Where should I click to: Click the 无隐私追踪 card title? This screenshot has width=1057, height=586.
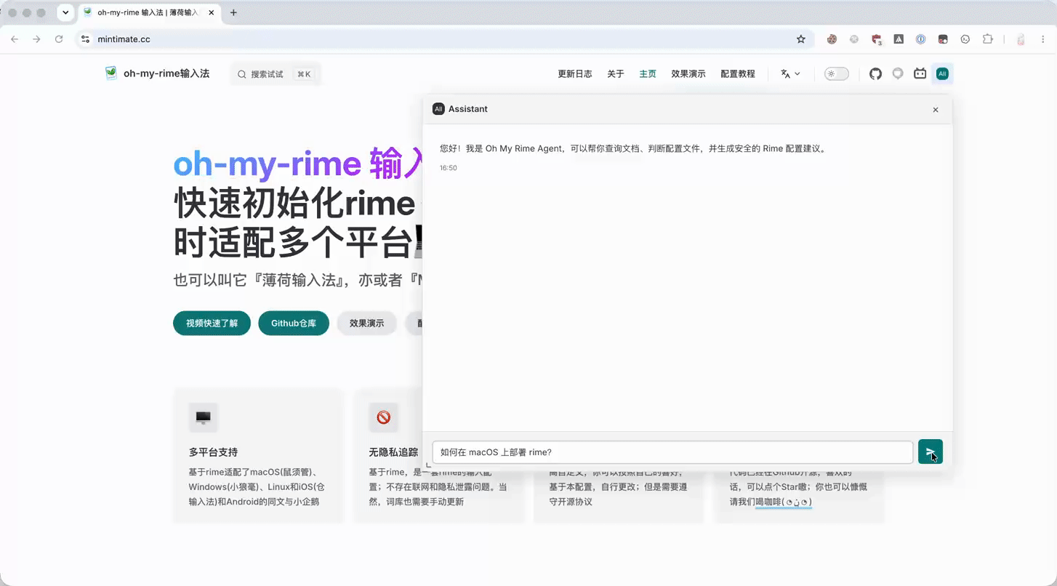click(x=393, y=451)
